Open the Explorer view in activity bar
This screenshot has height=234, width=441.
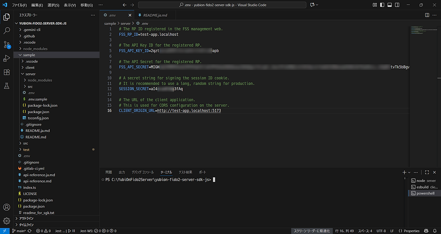point(6,17)
